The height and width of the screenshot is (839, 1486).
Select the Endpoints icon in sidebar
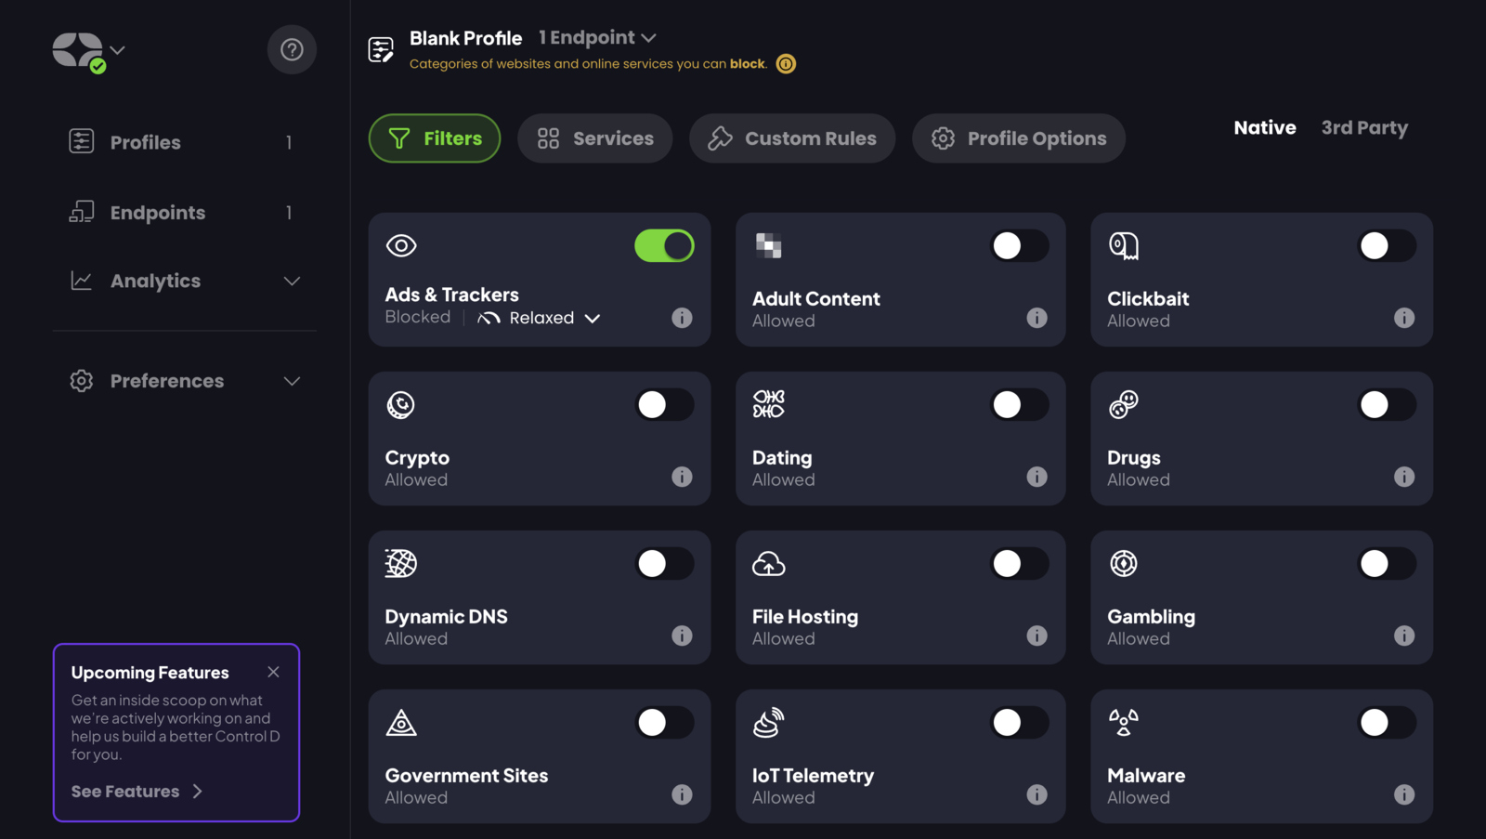(81, 212)
